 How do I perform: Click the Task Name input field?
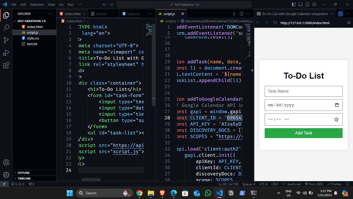[x=304, y=91]
